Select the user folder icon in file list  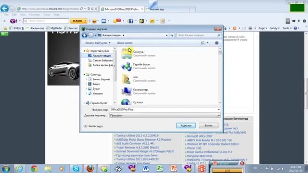pos(126,79)
